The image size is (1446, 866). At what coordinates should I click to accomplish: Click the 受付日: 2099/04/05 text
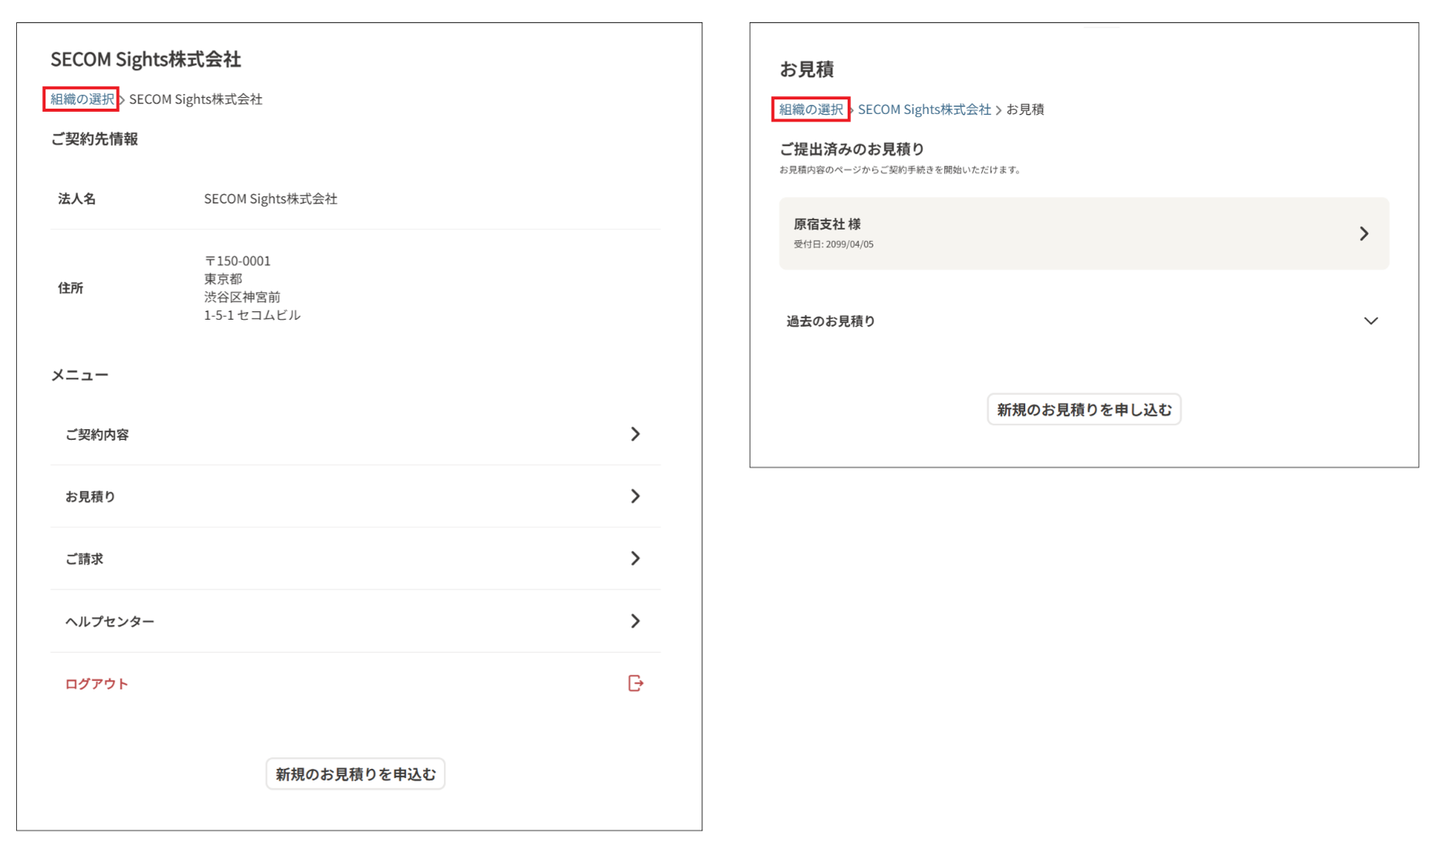click(833, 245)
